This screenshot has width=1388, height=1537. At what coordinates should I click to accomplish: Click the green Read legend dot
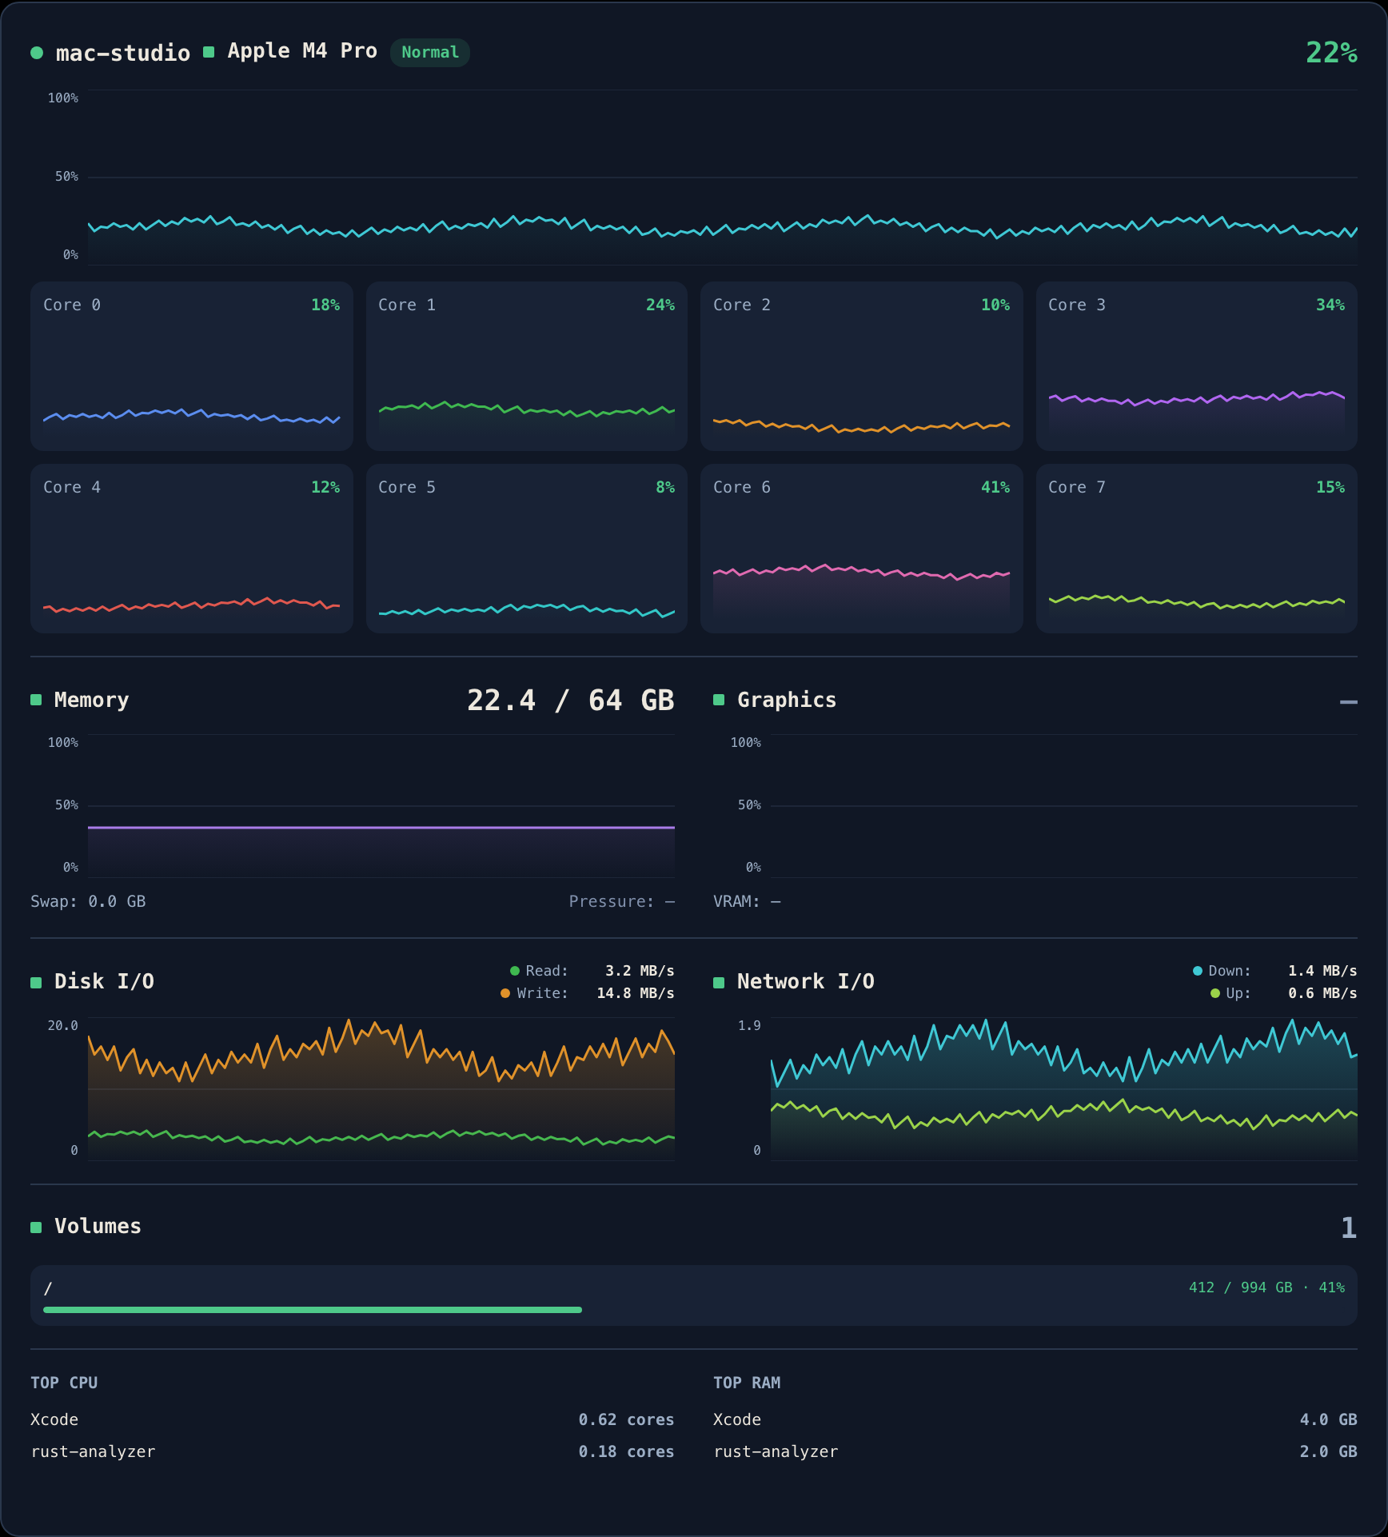point(515,971)
